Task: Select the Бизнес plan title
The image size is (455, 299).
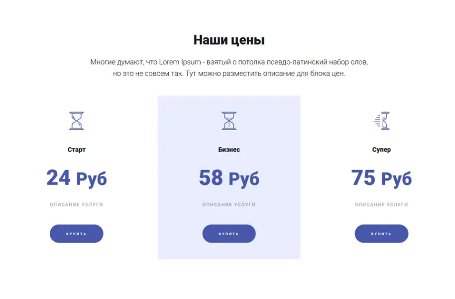Action: pos(229,149)
